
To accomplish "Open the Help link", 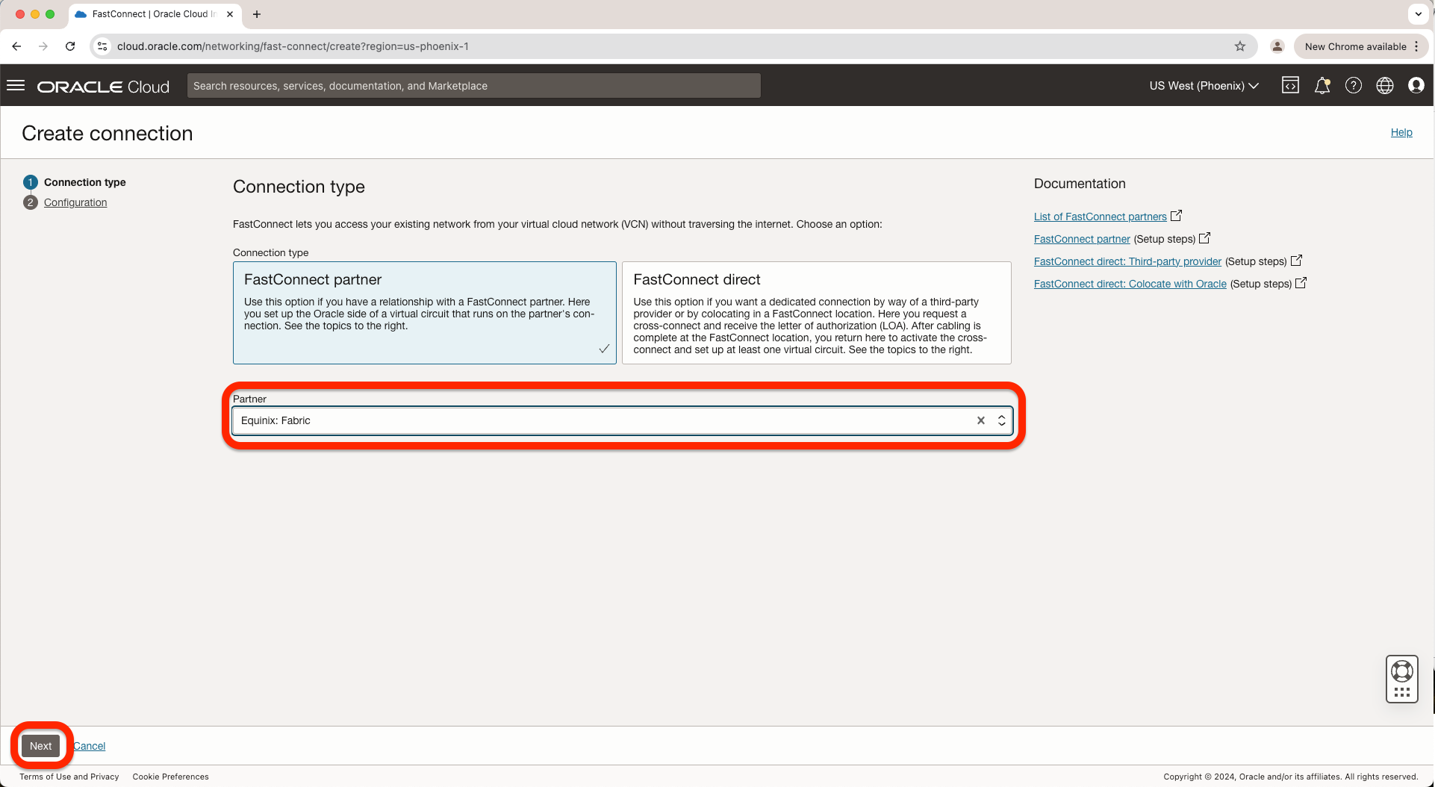I will [x=1401, y=132].
